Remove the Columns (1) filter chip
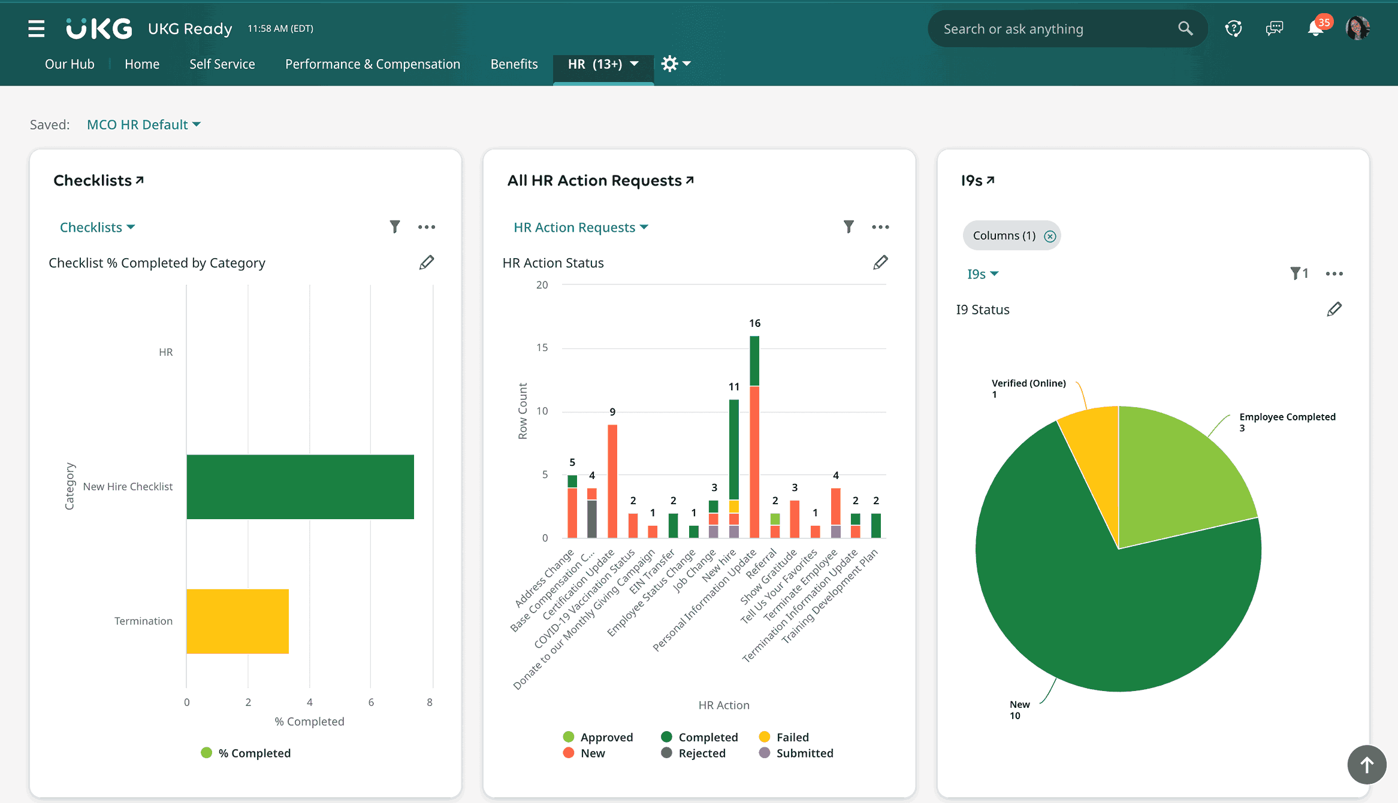 [1050, 236]
